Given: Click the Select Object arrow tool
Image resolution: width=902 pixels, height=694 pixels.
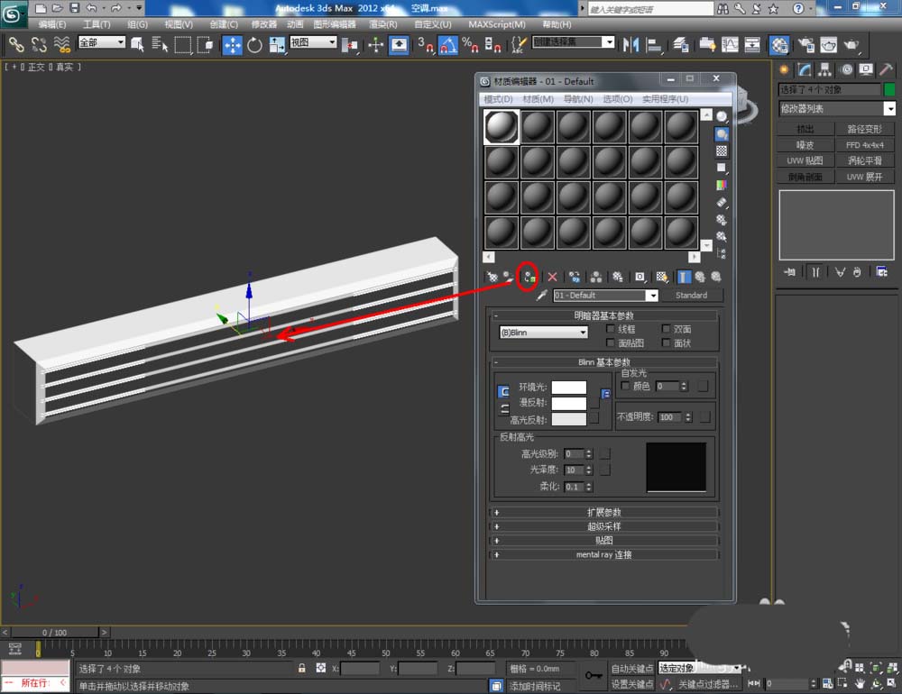Looking at the screenshot, I should click(137, 45).
